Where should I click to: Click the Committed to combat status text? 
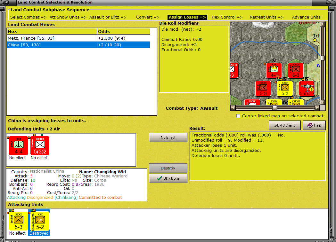pos(100,198)
